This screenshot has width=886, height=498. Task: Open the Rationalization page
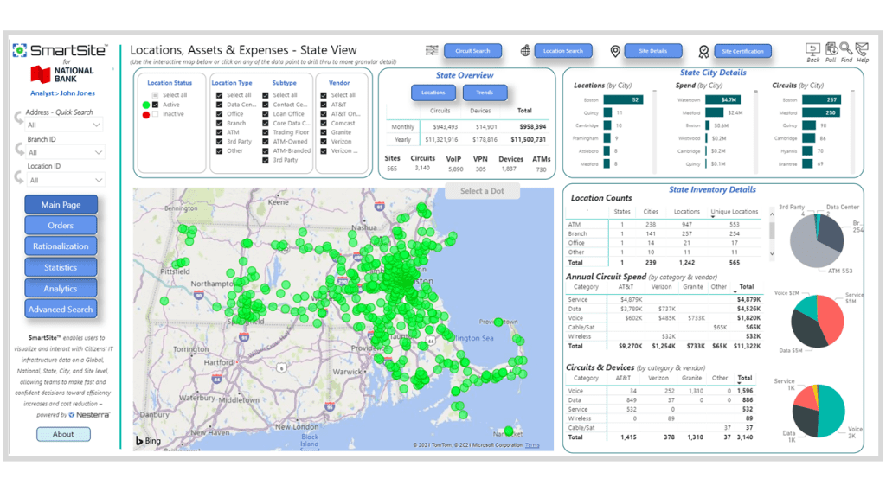click(61, 246)
